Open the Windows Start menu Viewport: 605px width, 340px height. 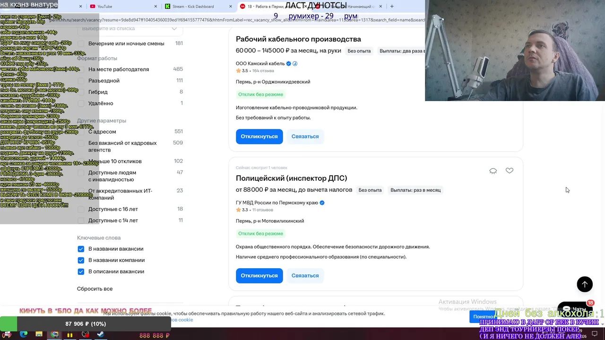(x=8, y=334)
